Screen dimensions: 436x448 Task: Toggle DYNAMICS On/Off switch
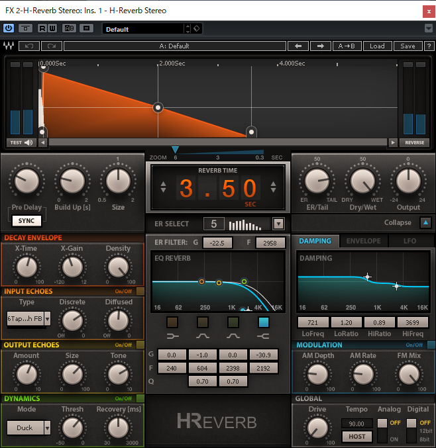pos(140,398)
